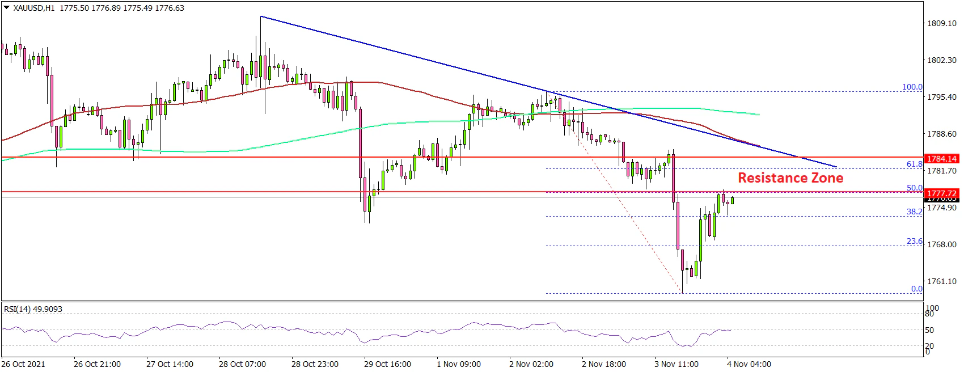
Task: Click the 4 Nov 04:00 time label
Action: pos(749,364)
